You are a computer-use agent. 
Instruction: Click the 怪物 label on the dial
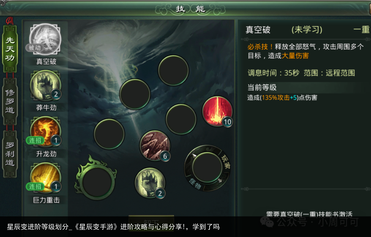[x=195, y=184]
